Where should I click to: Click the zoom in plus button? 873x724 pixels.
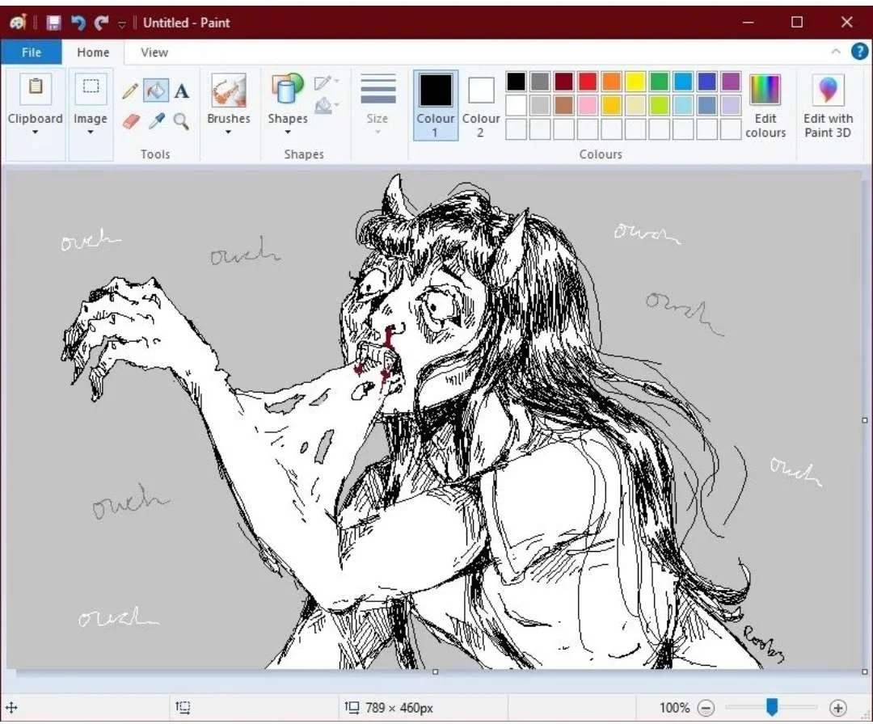tap(837, 708)
